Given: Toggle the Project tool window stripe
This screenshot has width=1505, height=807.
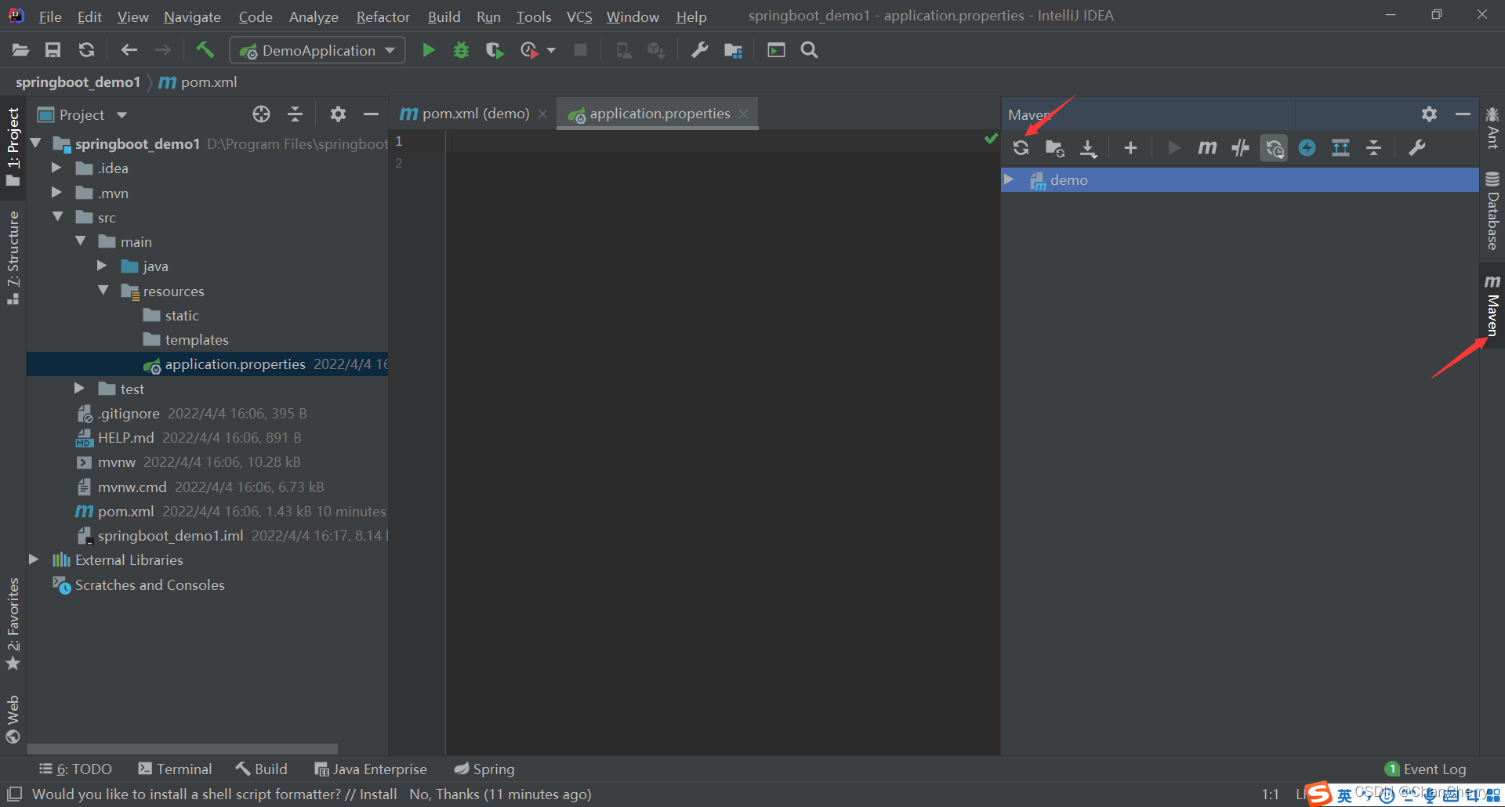Looking at the screenshot, I should click(13, 147).
